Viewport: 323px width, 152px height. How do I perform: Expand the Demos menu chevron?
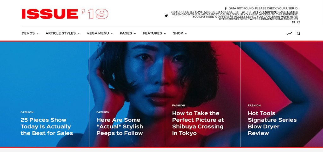tap(38, 33)
